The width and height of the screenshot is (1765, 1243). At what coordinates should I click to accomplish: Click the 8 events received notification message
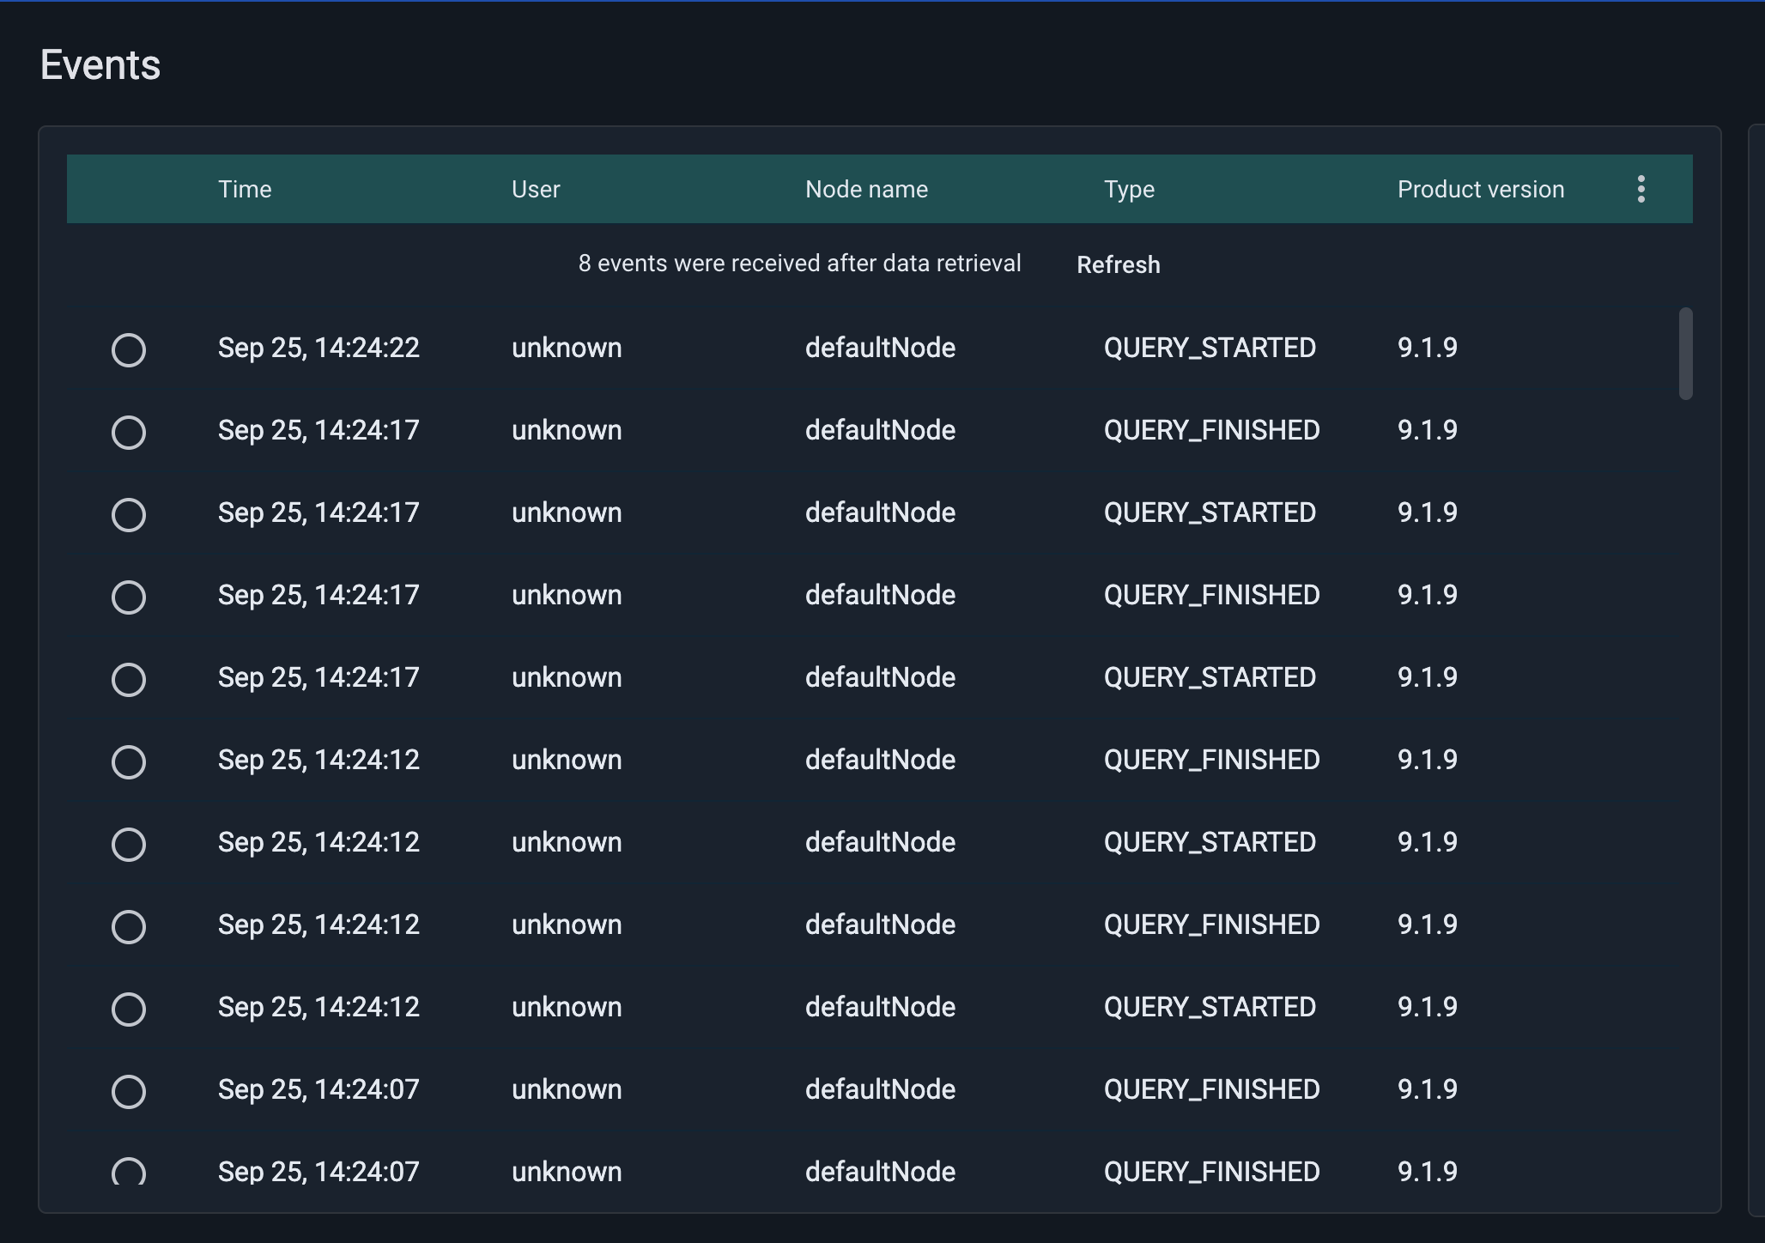tap(799, 264)
